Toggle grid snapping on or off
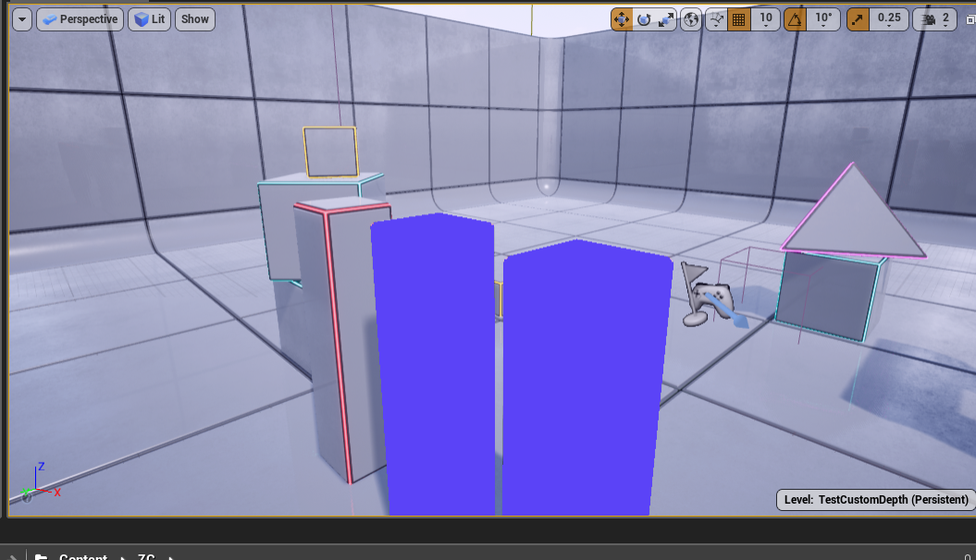Viewport: 976px width, 560px height. [x=740, y=18]
